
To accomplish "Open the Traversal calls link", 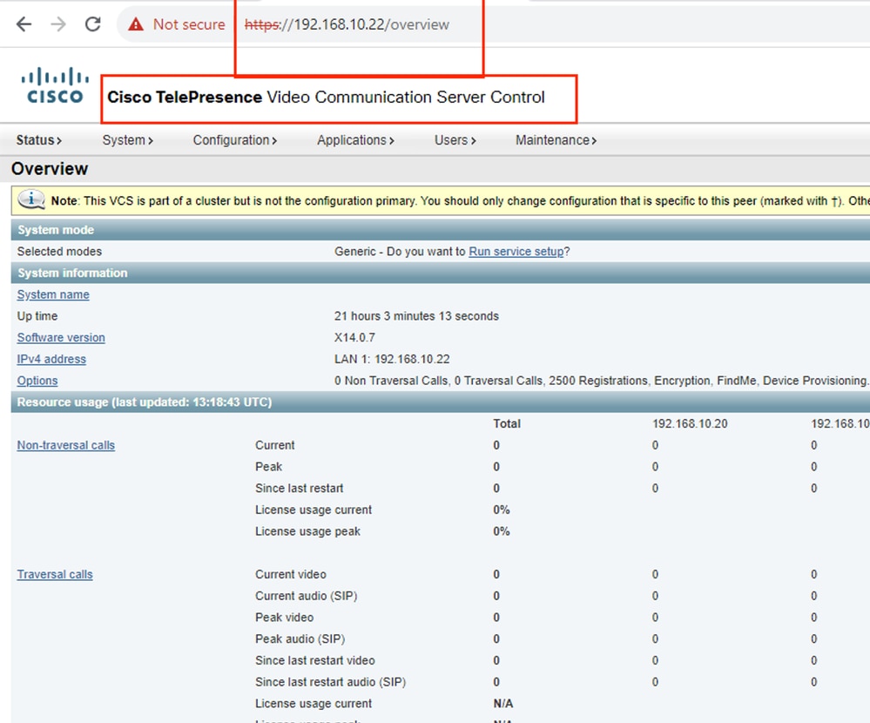I will tap(55, 575).
